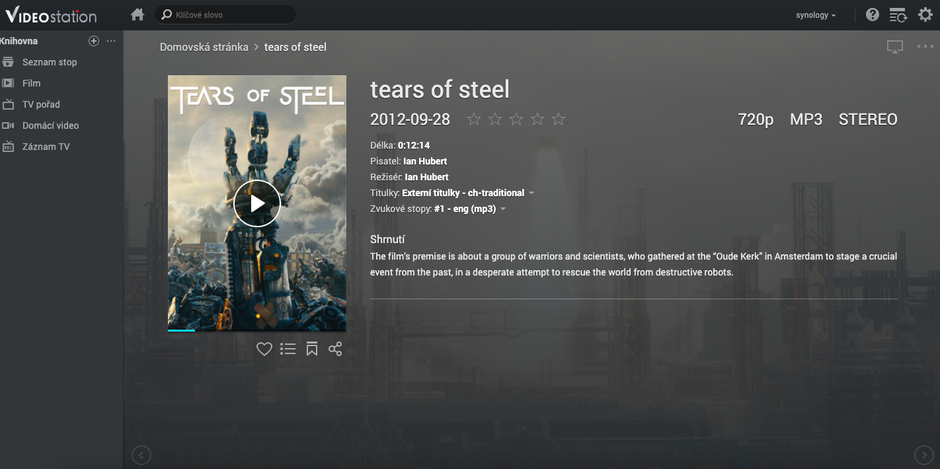Open the add-to-playlist list icon

(x=288, y=349)
